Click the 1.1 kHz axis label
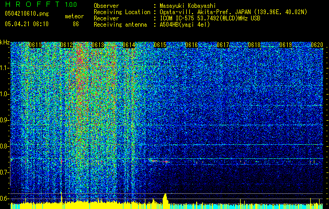Viewport: 329px width, 209px height. 5,68
